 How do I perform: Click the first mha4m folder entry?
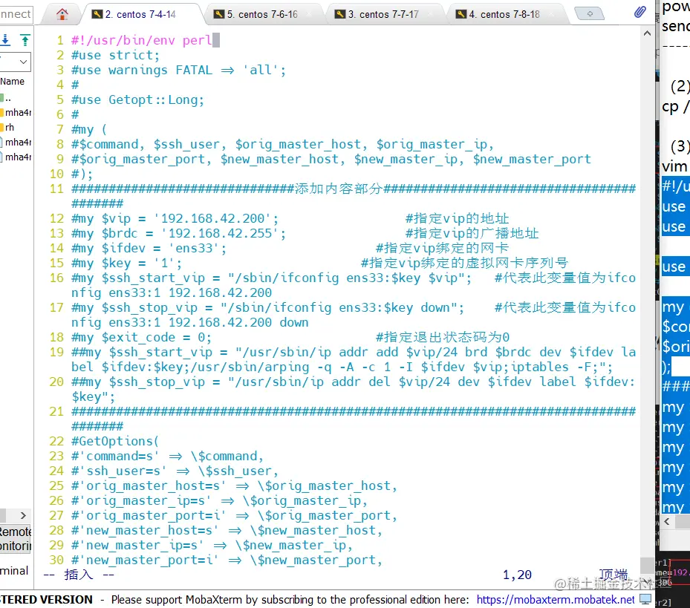click(16, 113)
